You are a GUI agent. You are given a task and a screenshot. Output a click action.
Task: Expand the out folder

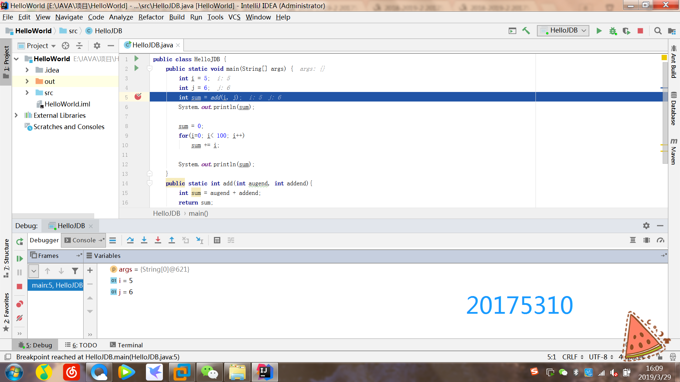(27, 81)
